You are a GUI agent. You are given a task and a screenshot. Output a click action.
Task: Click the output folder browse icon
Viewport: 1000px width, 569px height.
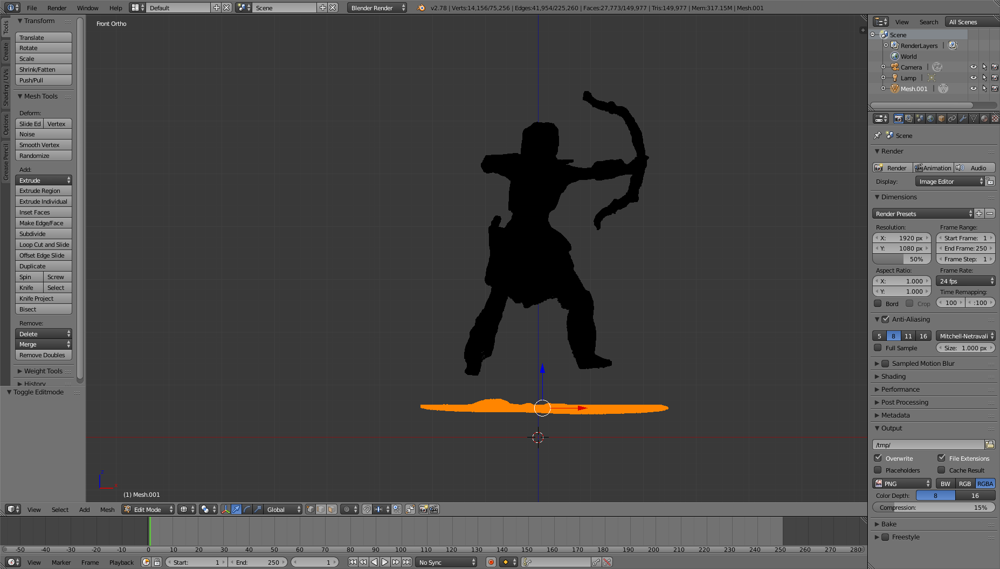pyautogui.click(x=990, y=445)
